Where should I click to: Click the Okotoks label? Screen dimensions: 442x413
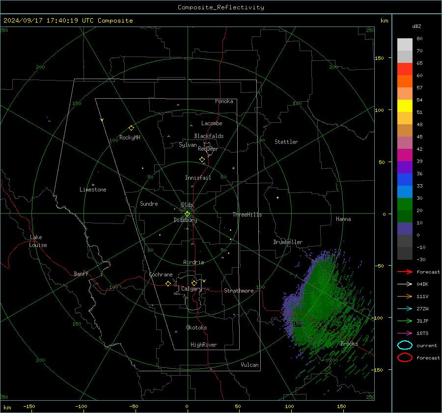tap(196, 328)
